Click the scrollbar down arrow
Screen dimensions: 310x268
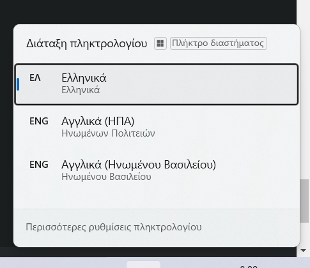pyautogui.click(x=303, y=250)
